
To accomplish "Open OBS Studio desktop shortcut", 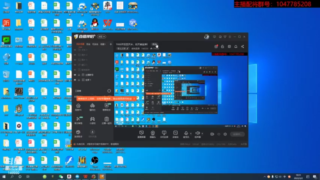I will pos(95,163).
